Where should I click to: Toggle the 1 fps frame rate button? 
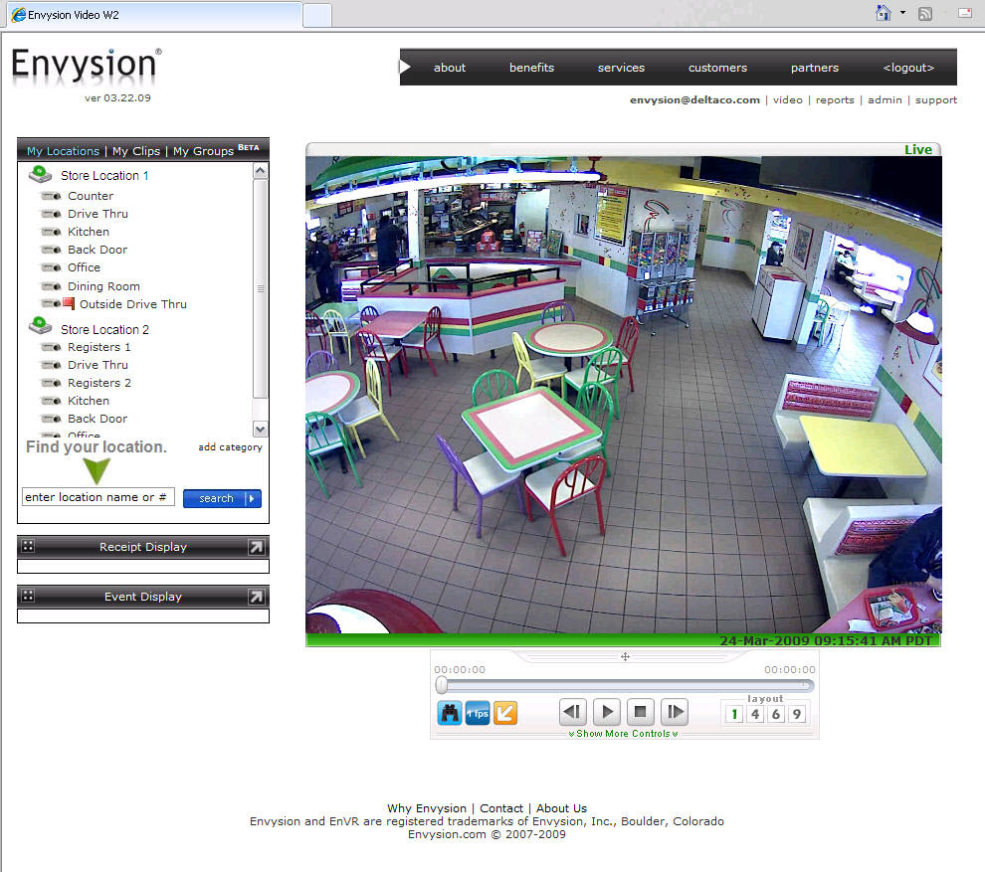tap(478, 713)
